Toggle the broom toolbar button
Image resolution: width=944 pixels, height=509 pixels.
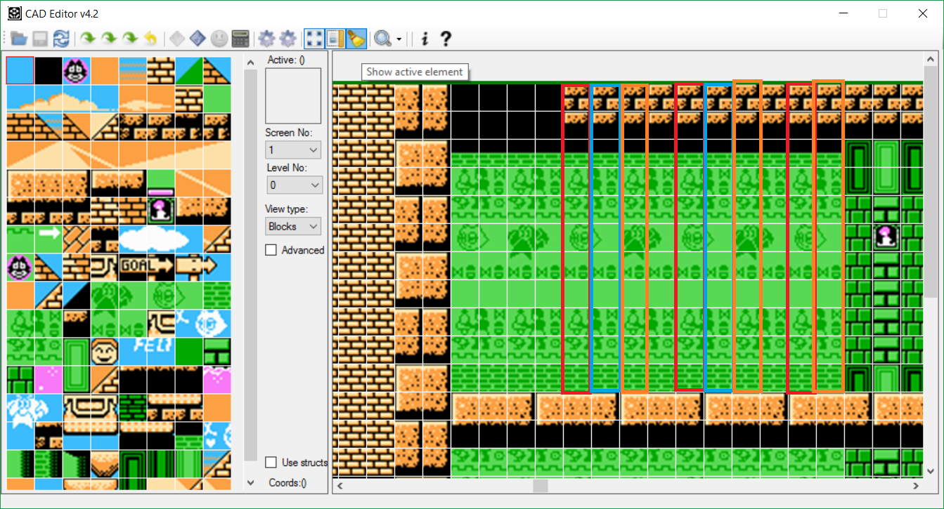(x=356, y=39)
